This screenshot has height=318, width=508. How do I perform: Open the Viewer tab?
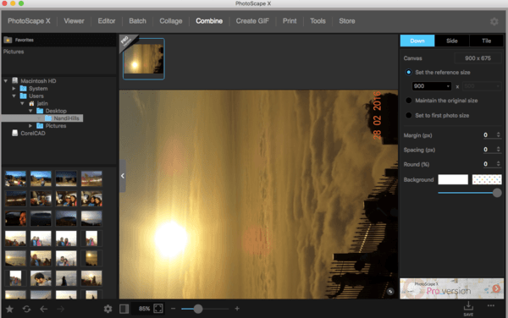tap(74, 21)
